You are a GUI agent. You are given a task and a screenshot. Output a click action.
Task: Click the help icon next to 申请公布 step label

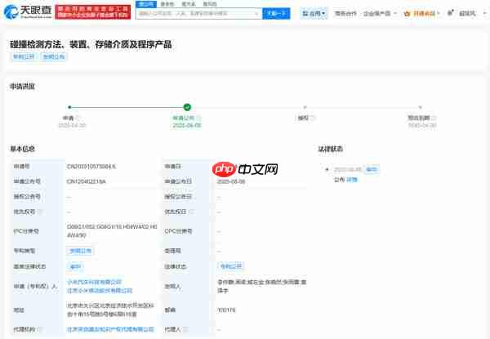198,118
